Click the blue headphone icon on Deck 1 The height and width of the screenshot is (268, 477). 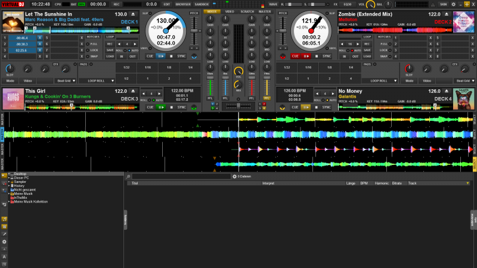[194, 56]
